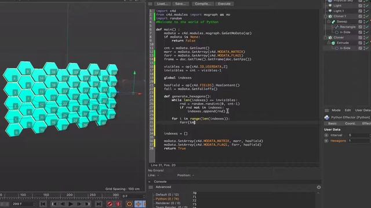Click the Python Effector icon
This screenshot has height=208, width=371.
(327, 117)
